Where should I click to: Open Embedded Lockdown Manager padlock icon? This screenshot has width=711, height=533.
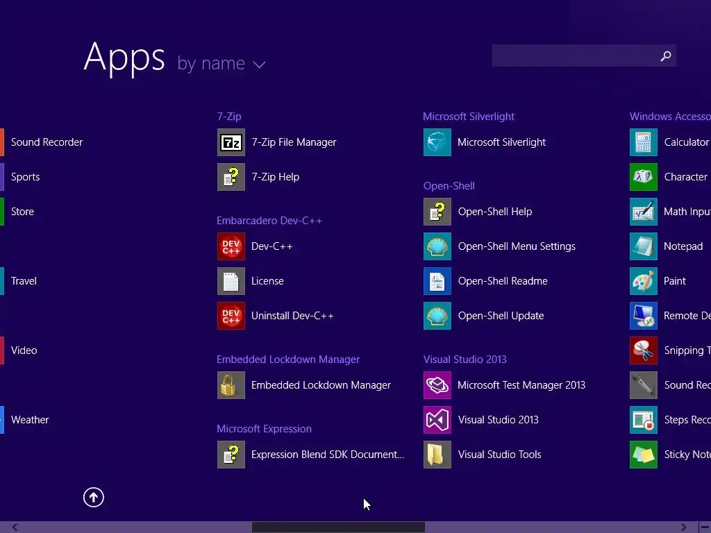[x=231, y=385]
